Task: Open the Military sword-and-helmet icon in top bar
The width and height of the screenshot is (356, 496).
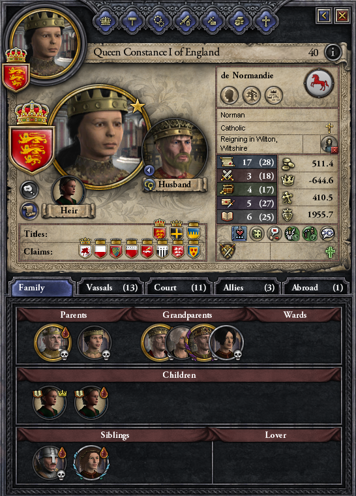Action: pyautogui.click(x=185, y=21)
